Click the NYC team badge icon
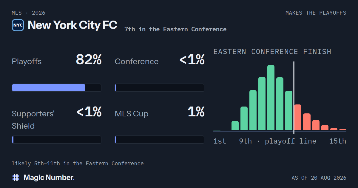The image size is (358, 188). [18, 25]
